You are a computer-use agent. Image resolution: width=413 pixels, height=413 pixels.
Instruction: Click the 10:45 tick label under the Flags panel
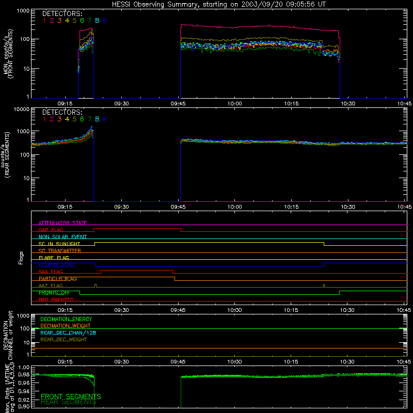click(404, 310)
